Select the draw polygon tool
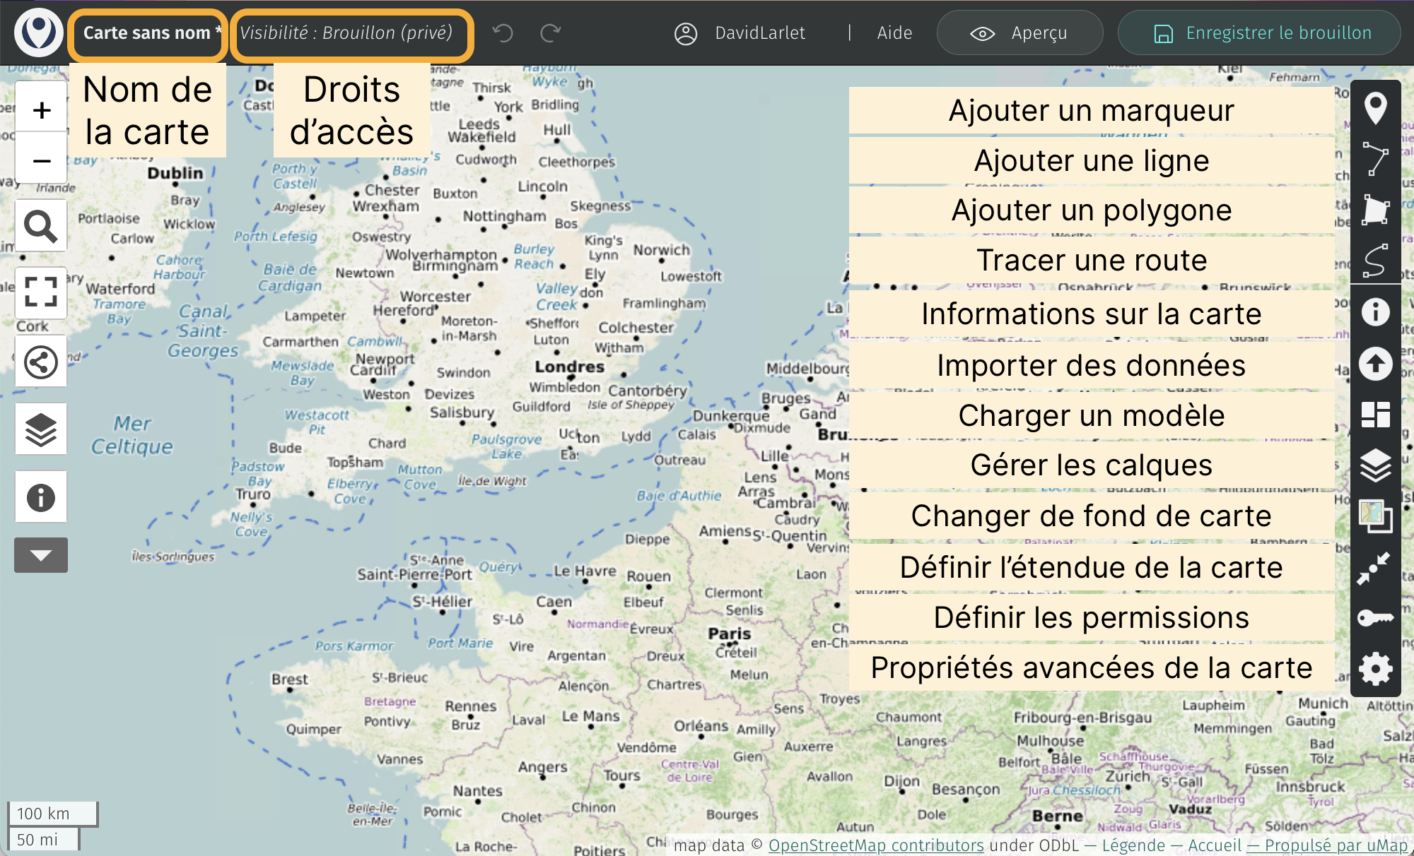This screenshot has height=856, width=1414. [x=1375, y=210]
